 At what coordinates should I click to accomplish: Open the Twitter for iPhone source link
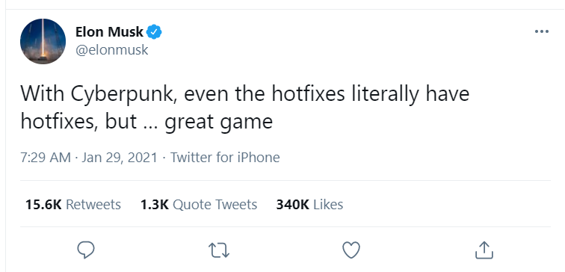coord(225,158)
